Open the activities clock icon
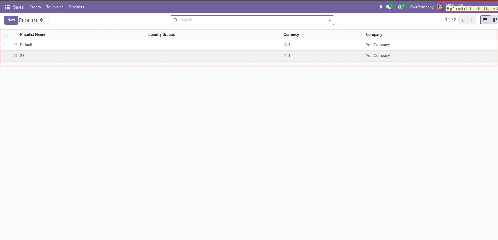This screenshot has height=240, width=498. point(400,7)
